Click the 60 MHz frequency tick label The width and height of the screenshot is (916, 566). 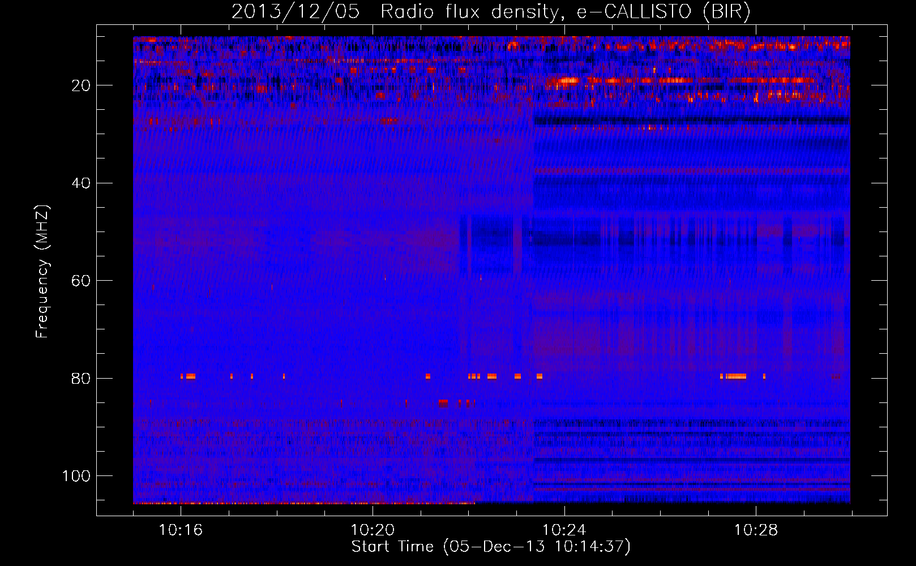point(81,281)
